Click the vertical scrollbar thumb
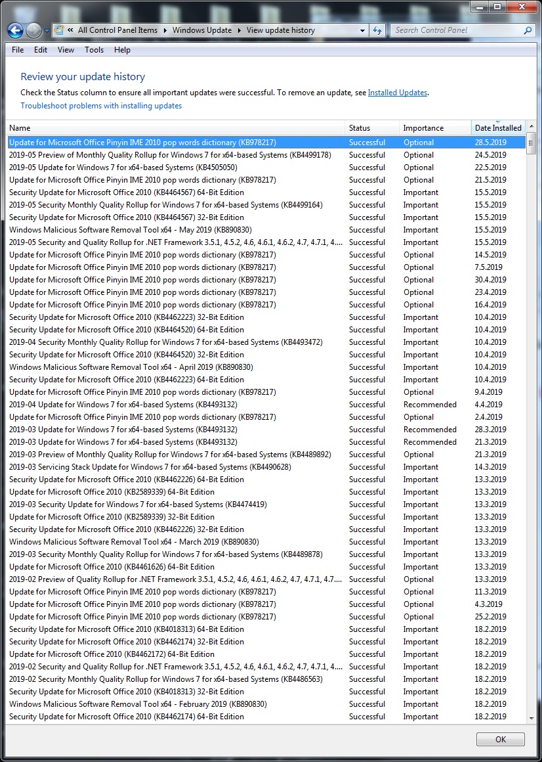Image resolution: width=542 pixels, height=762 pixels. [532, 143]
